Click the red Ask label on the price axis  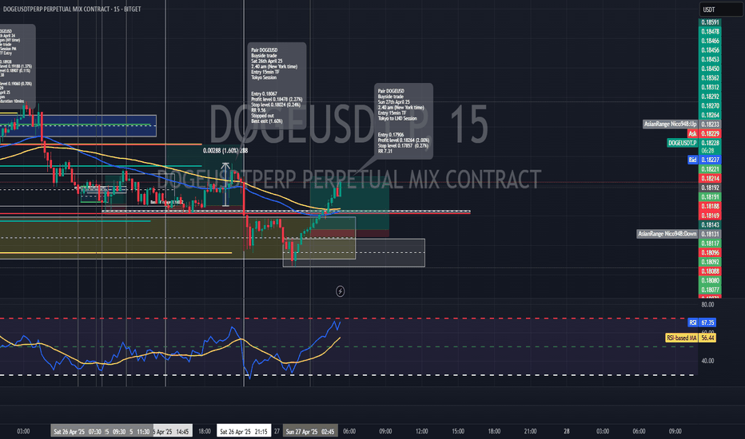[x=692, y=134]
